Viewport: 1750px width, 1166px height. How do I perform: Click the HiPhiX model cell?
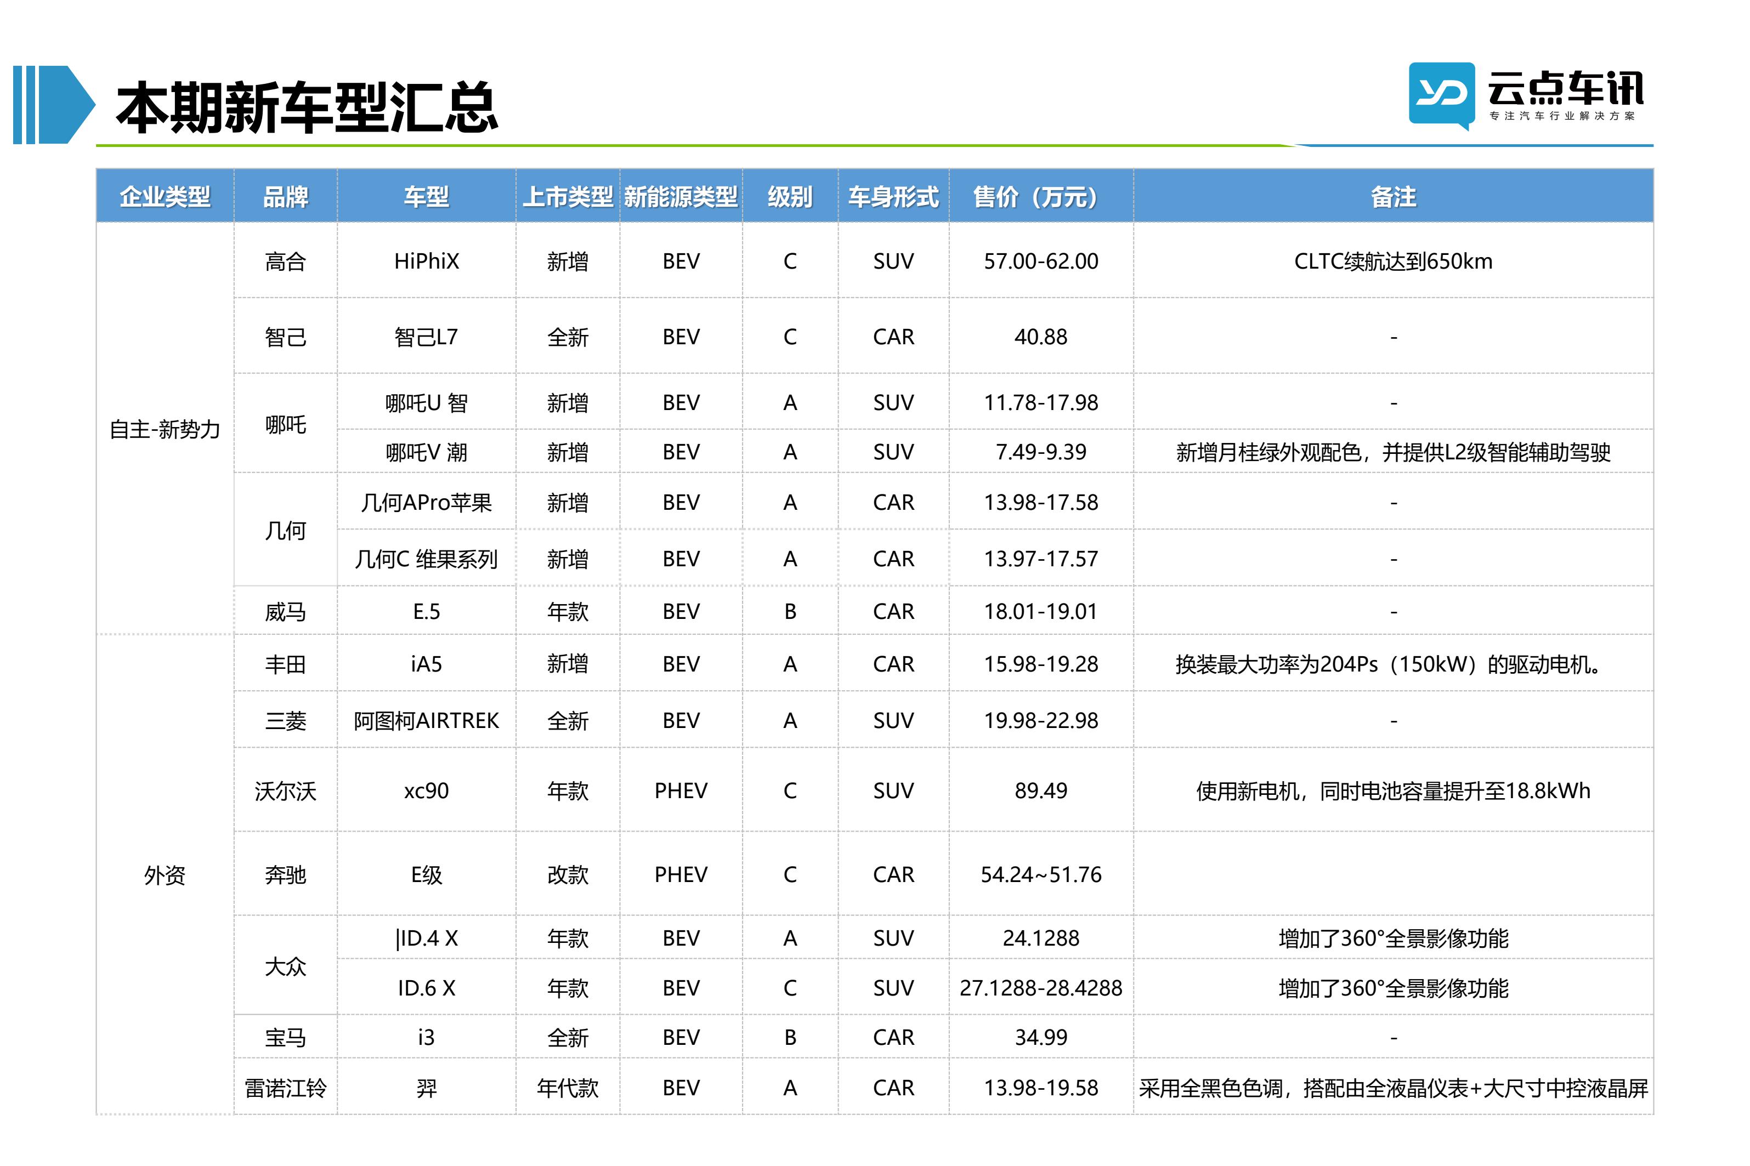click(426, 261)
